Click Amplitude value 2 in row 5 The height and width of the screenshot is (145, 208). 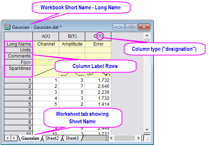72,104
